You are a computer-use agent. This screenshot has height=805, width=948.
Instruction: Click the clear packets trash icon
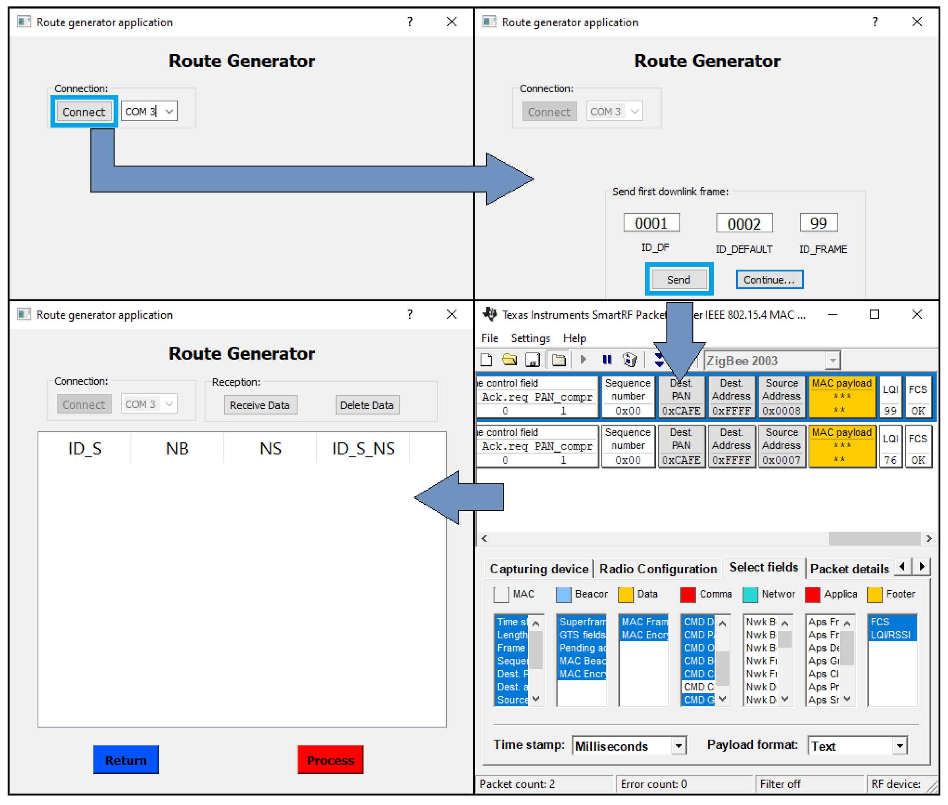click(x=629, y=360)
